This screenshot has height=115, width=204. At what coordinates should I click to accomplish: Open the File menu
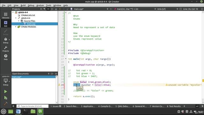coord(4,5)
